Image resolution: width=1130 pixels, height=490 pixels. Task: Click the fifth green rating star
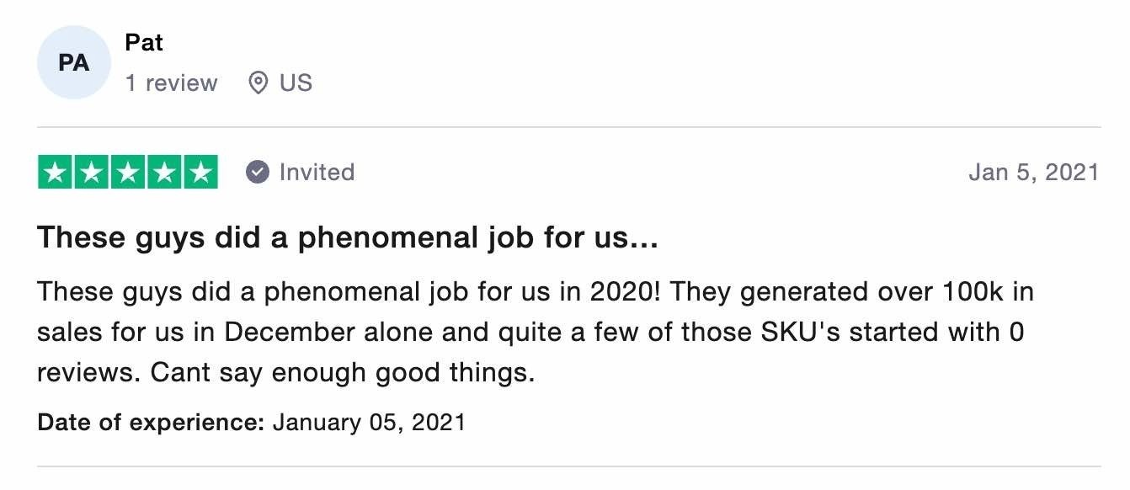200,173
